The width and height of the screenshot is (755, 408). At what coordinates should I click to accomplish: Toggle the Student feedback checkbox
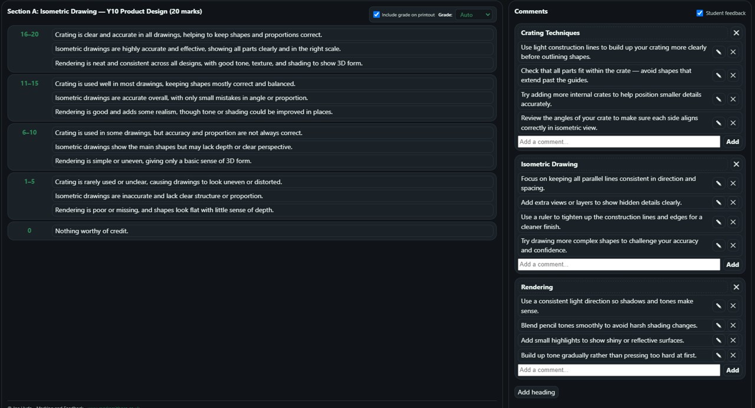click(700, 13)
